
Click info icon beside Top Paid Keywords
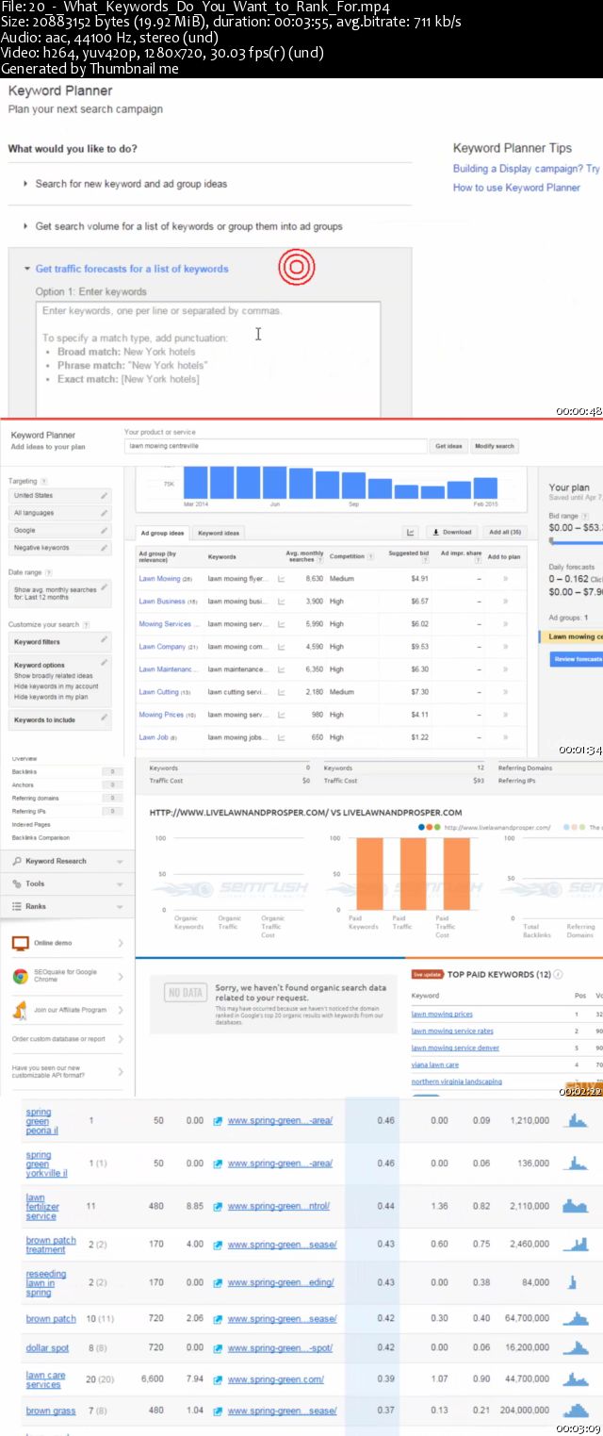tap(558, 974)
